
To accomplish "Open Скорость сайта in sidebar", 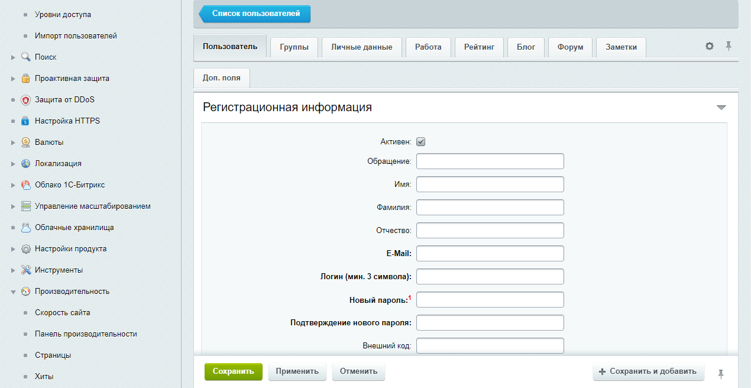I will pyautogui.click(x=63, y=312).
